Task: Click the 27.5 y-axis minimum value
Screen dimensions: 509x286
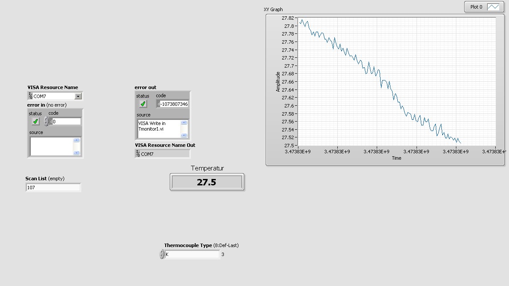Action: (x=289, y=146)
